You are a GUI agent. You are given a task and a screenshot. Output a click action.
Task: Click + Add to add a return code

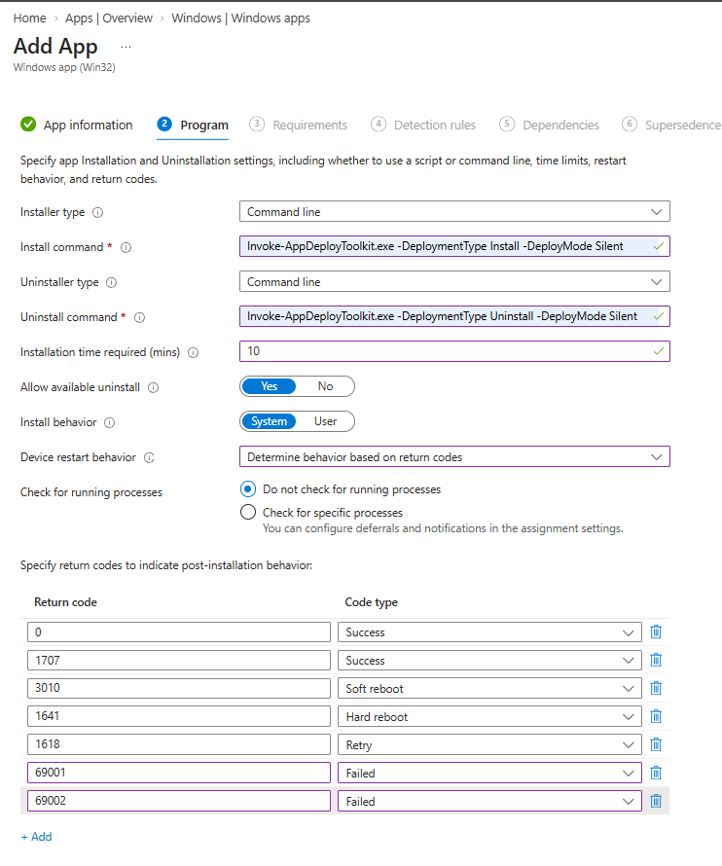click(36, 837)
